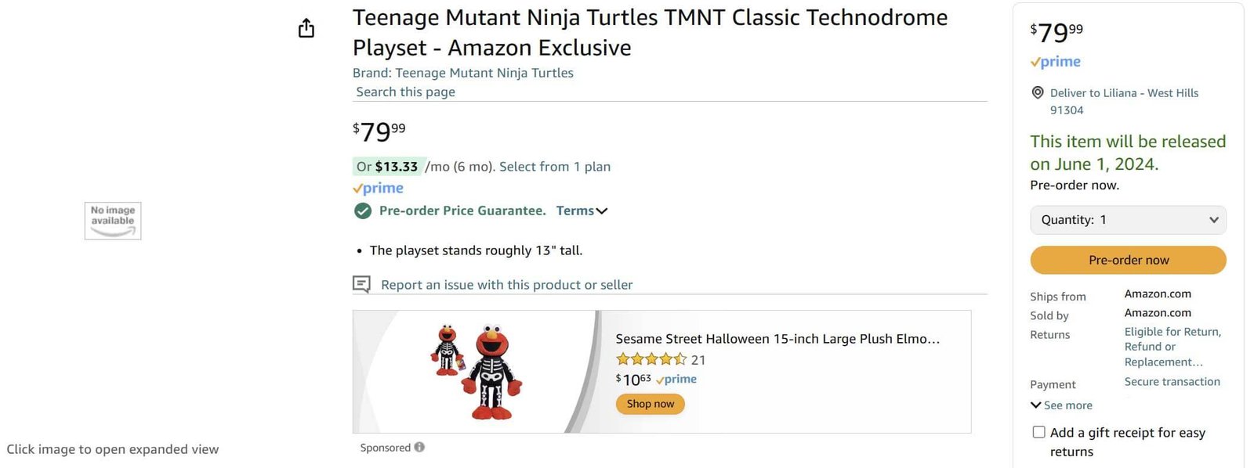The width and height of the screenshot is (1254, 468).
Task: Click the share icon near the product image
Action: click(x=306, y=27)
